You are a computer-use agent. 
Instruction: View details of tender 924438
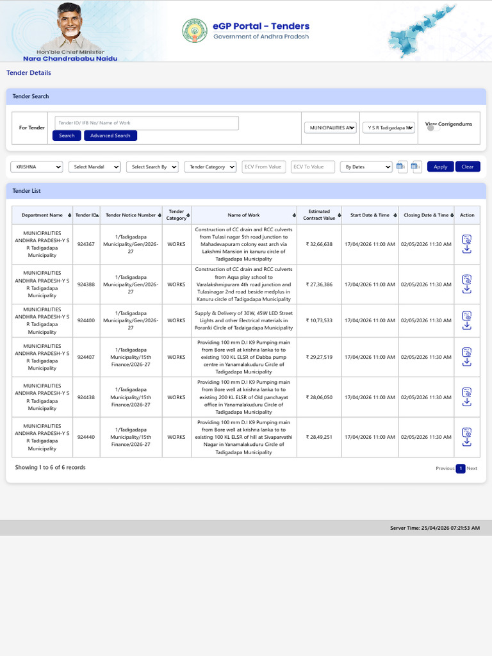[x=466, y=392]
